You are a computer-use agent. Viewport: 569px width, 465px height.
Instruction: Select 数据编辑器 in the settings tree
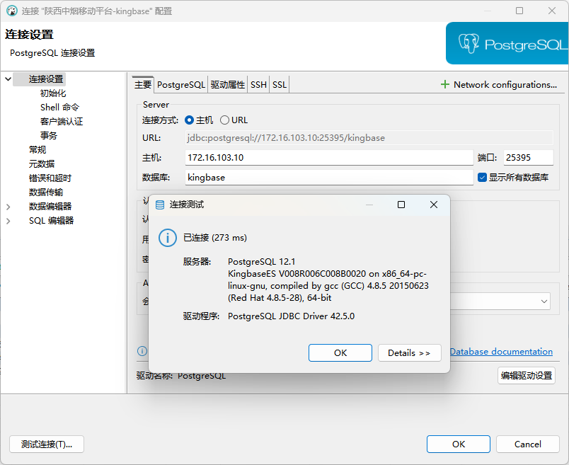coord(50,206)
